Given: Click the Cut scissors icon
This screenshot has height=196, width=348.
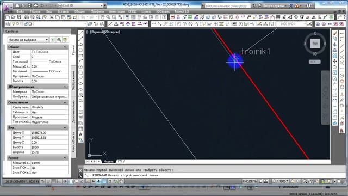Looking at the screenshot, I should click(x=52, y=17).
